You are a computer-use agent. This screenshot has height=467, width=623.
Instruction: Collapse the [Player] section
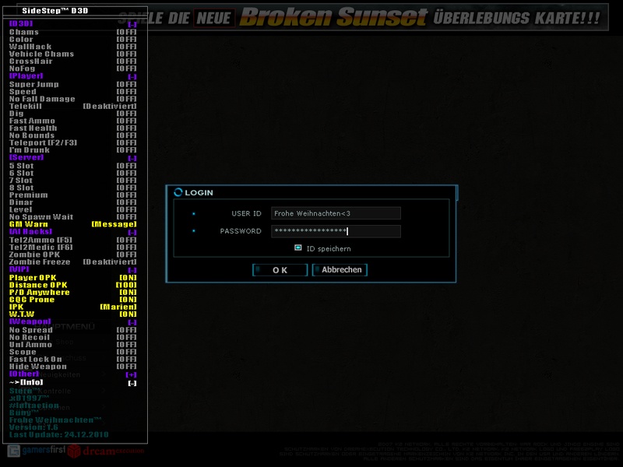pos(132,76)
